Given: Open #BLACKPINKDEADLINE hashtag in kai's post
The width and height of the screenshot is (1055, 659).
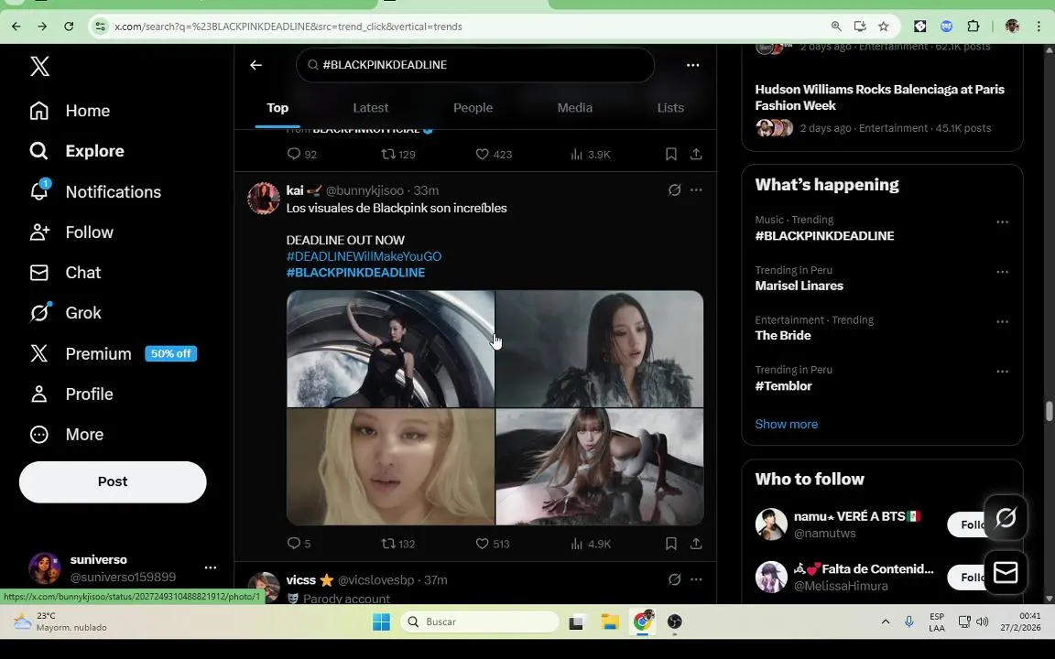Looking at the screenshot, I should (x=356, y=273).
